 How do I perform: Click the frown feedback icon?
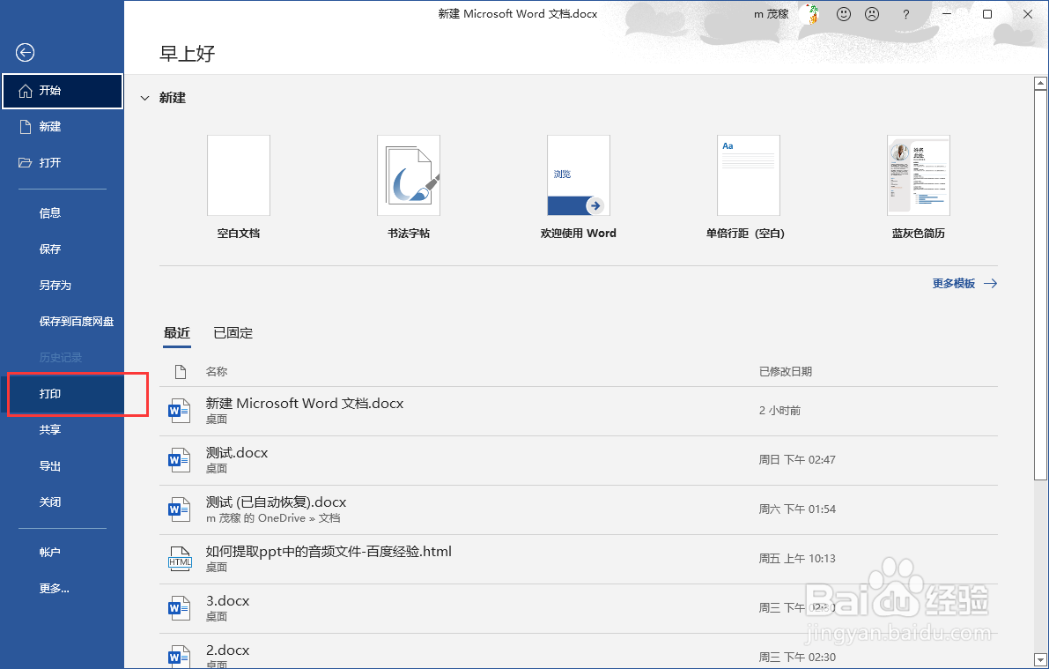tap(872, 14)
